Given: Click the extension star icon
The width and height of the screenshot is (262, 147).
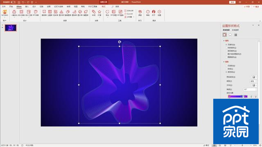Looking at the screenshot, I should click(x=99, y=12).
